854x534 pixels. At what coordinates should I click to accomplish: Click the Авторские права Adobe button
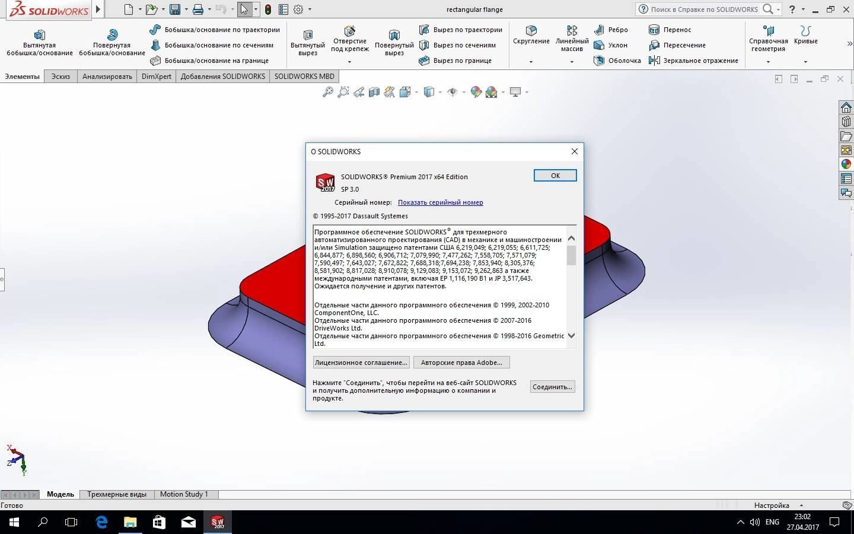click(461, 363)
